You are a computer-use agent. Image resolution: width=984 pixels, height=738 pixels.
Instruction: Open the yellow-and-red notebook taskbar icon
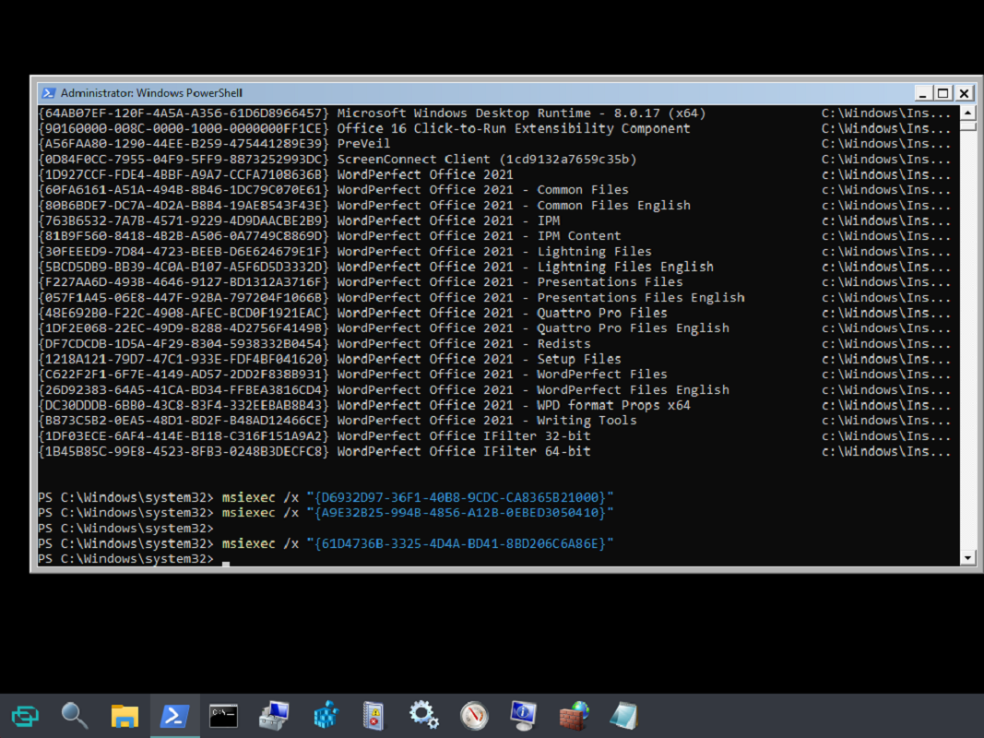(x=373, y=715)
